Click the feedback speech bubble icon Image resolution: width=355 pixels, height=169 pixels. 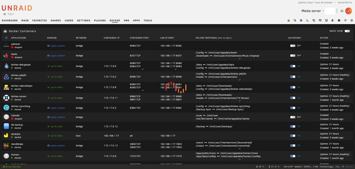320,20
